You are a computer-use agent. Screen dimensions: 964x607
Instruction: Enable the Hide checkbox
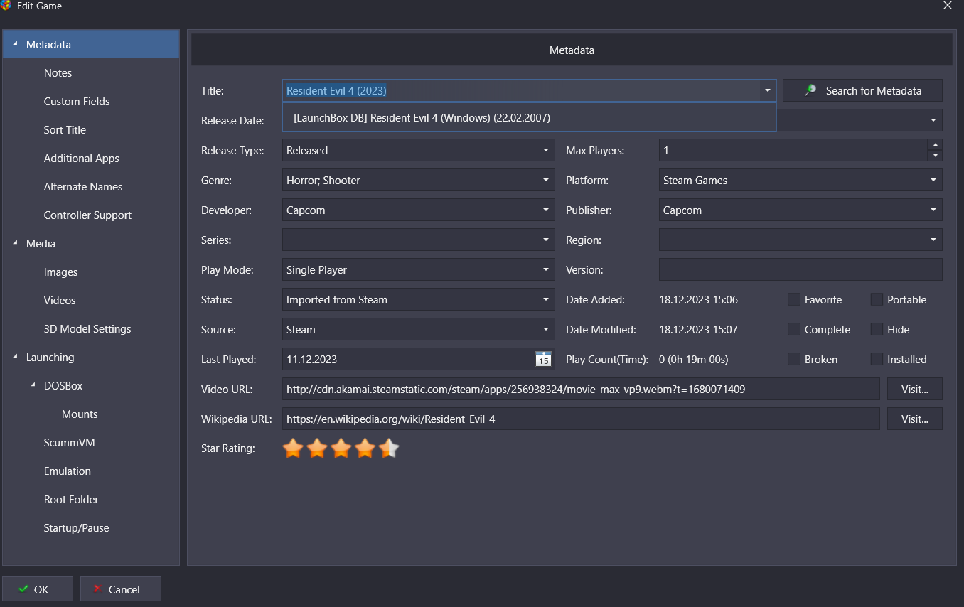[877, 330]
